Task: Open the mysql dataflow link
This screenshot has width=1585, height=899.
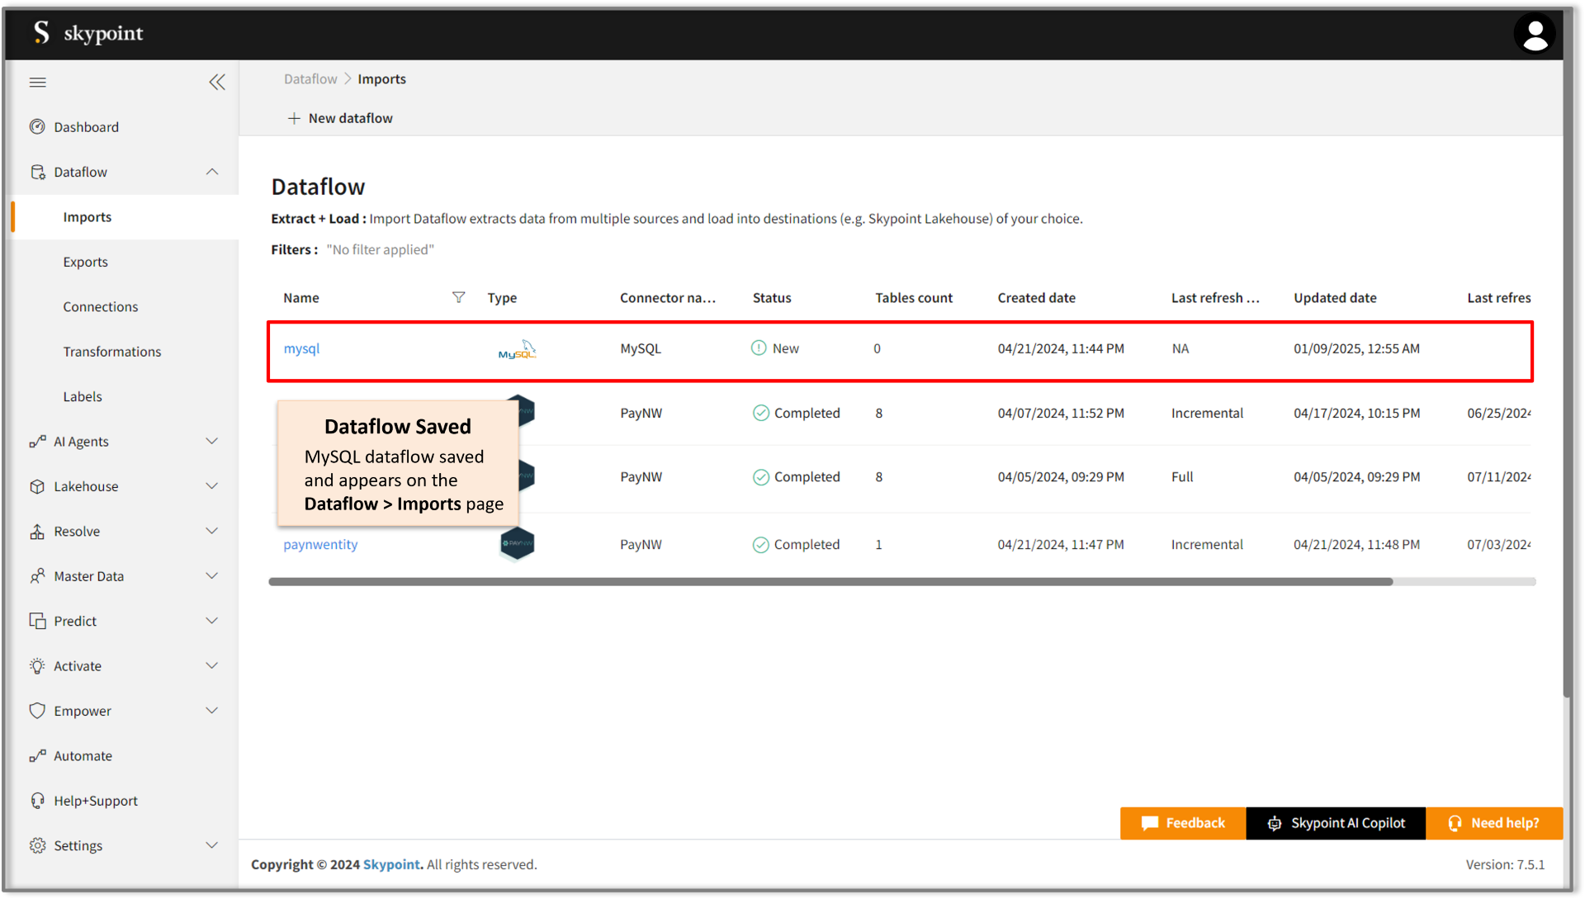Action: coord(301,348)
